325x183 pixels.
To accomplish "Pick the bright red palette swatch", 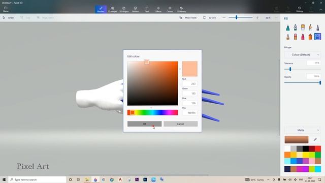I will coord(318,148).
